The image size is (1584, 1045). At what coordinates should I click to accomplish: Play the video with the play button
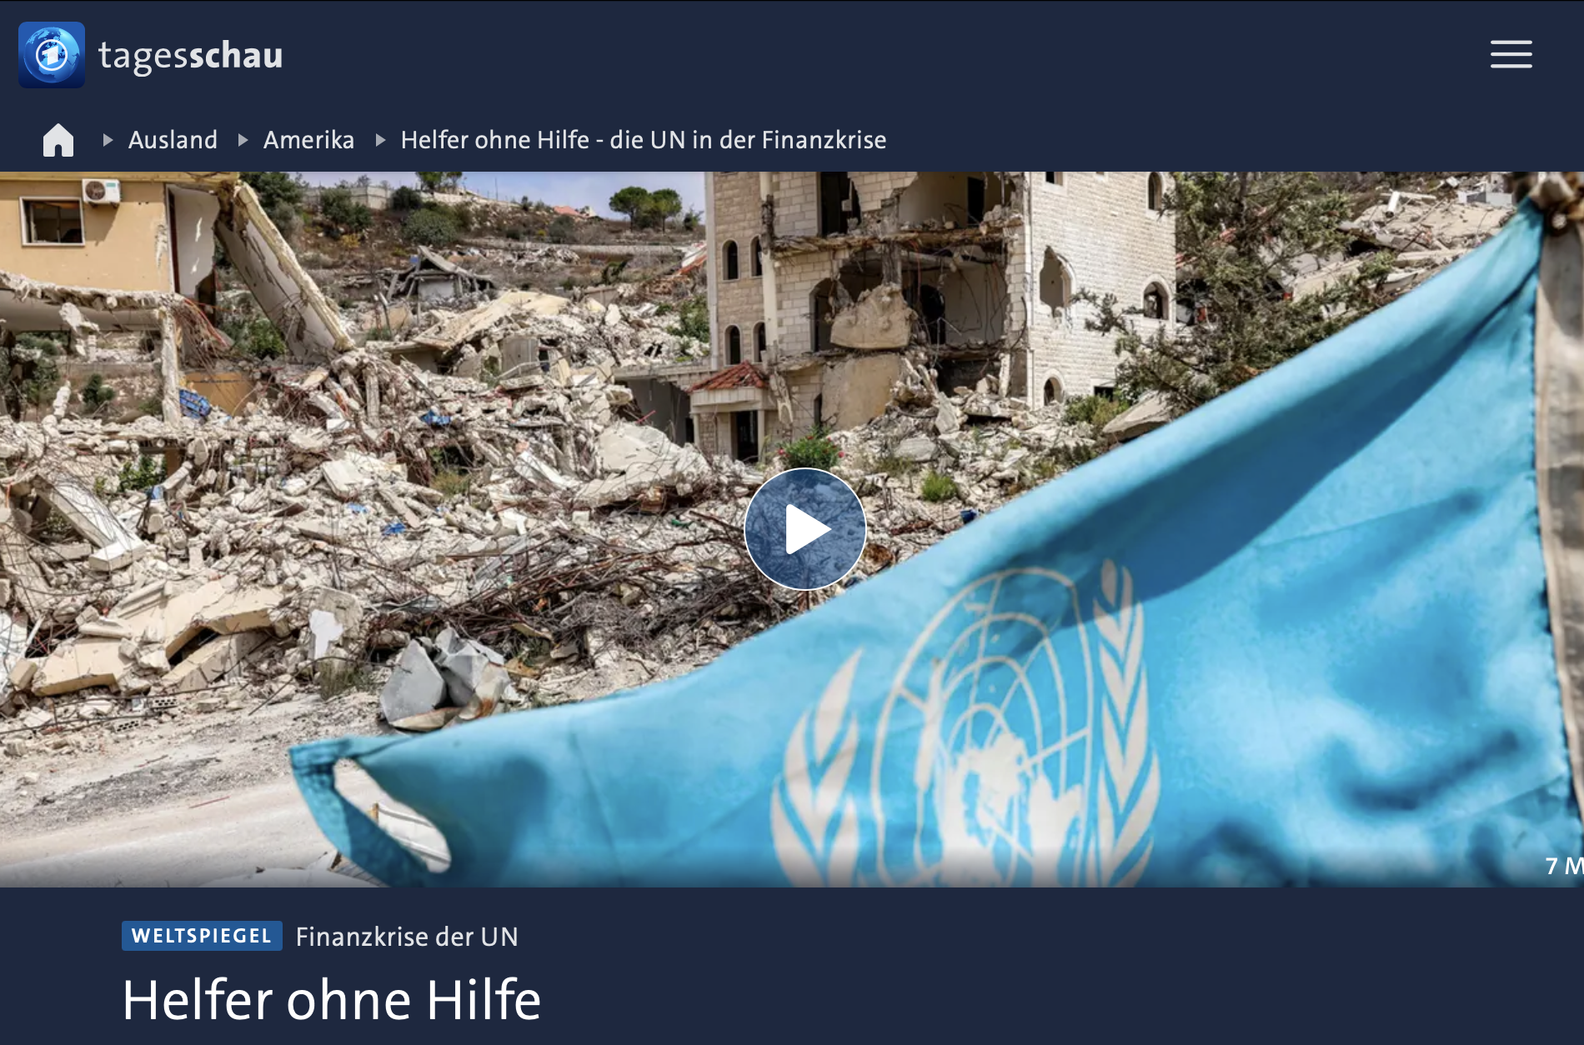pyautogui.click(x=805, y=529)
